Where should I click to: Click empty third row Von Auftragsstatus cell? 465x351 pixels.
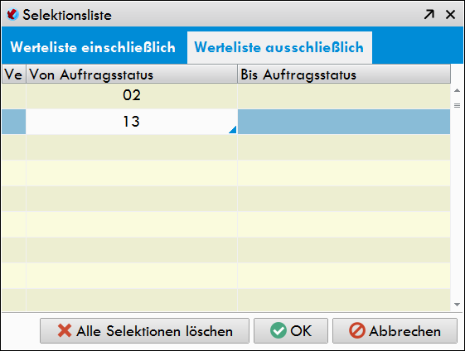(132, 147)
